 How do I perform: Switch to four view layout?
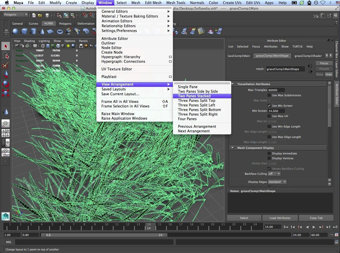(6, 133)
